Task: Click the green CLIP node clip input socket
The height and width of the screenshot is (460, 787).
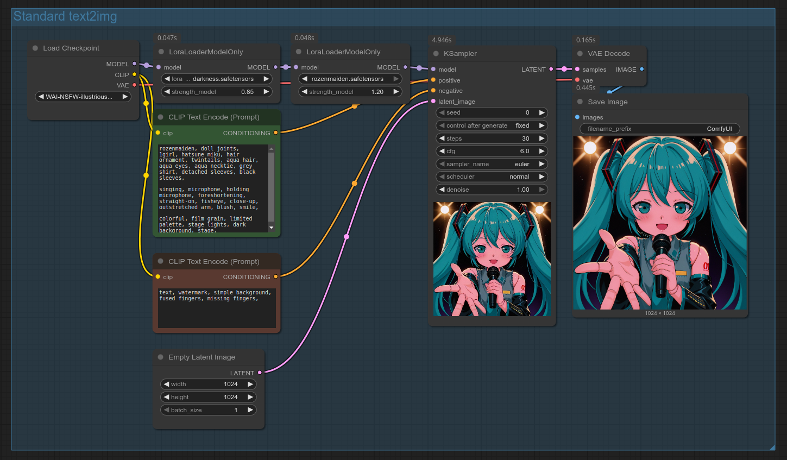Action: pos(158,133)
